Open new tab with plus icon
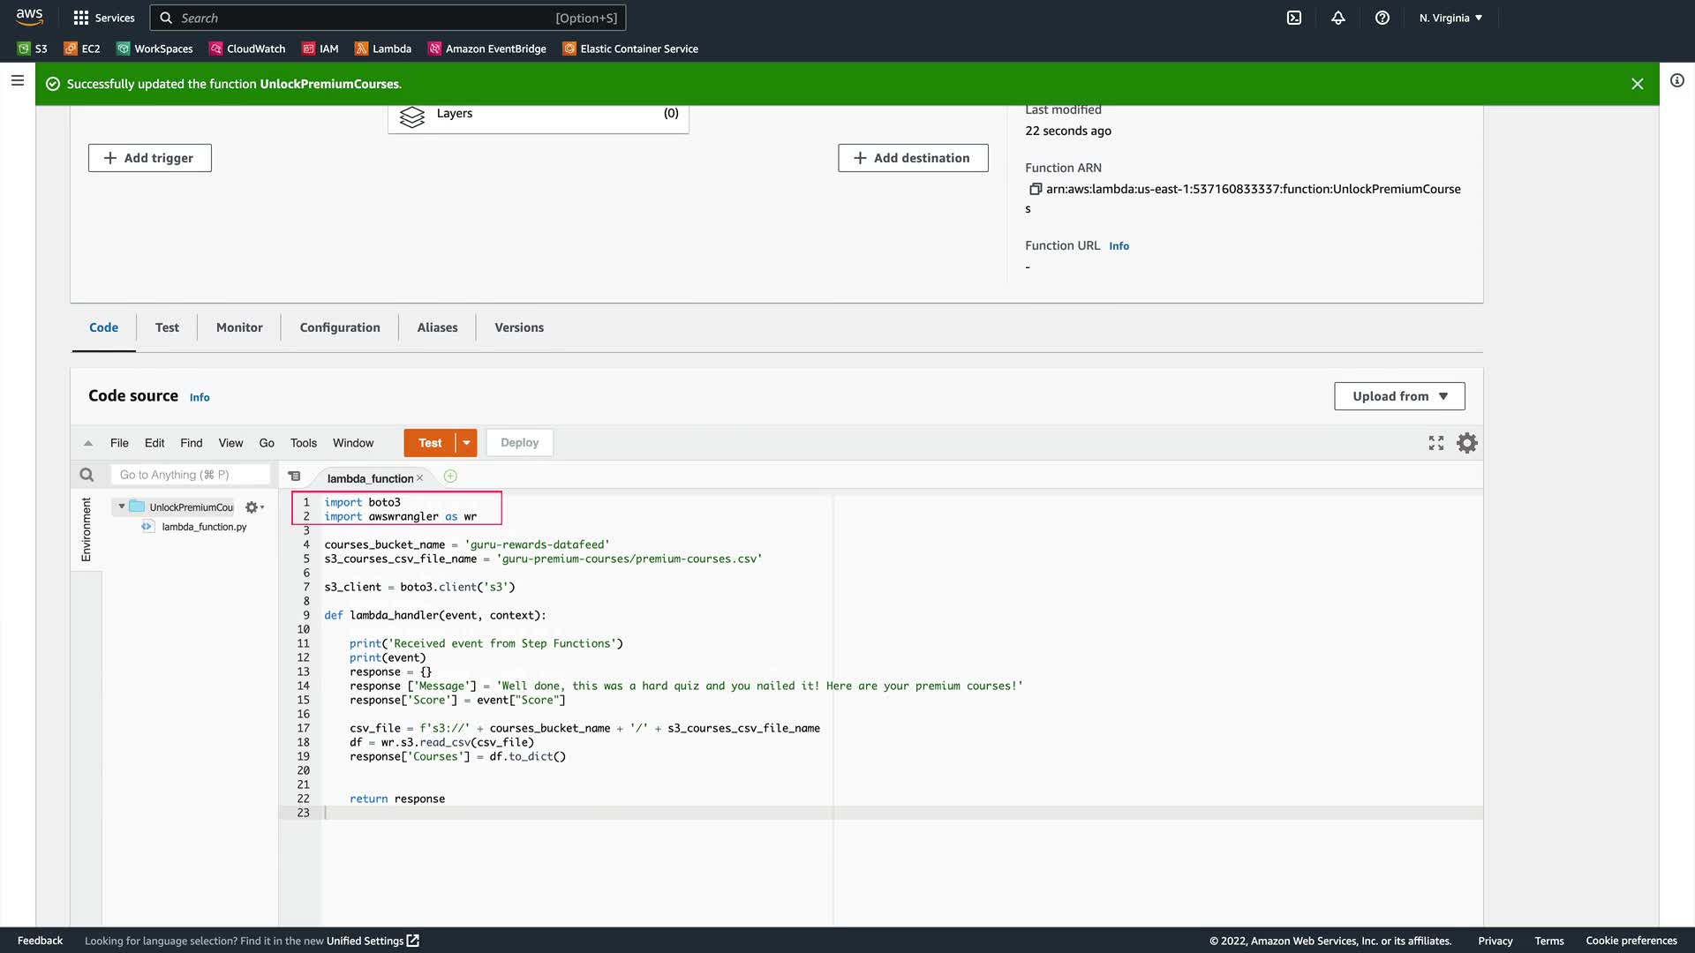The height and width of the screenshot is (953, 1695). 450,476
